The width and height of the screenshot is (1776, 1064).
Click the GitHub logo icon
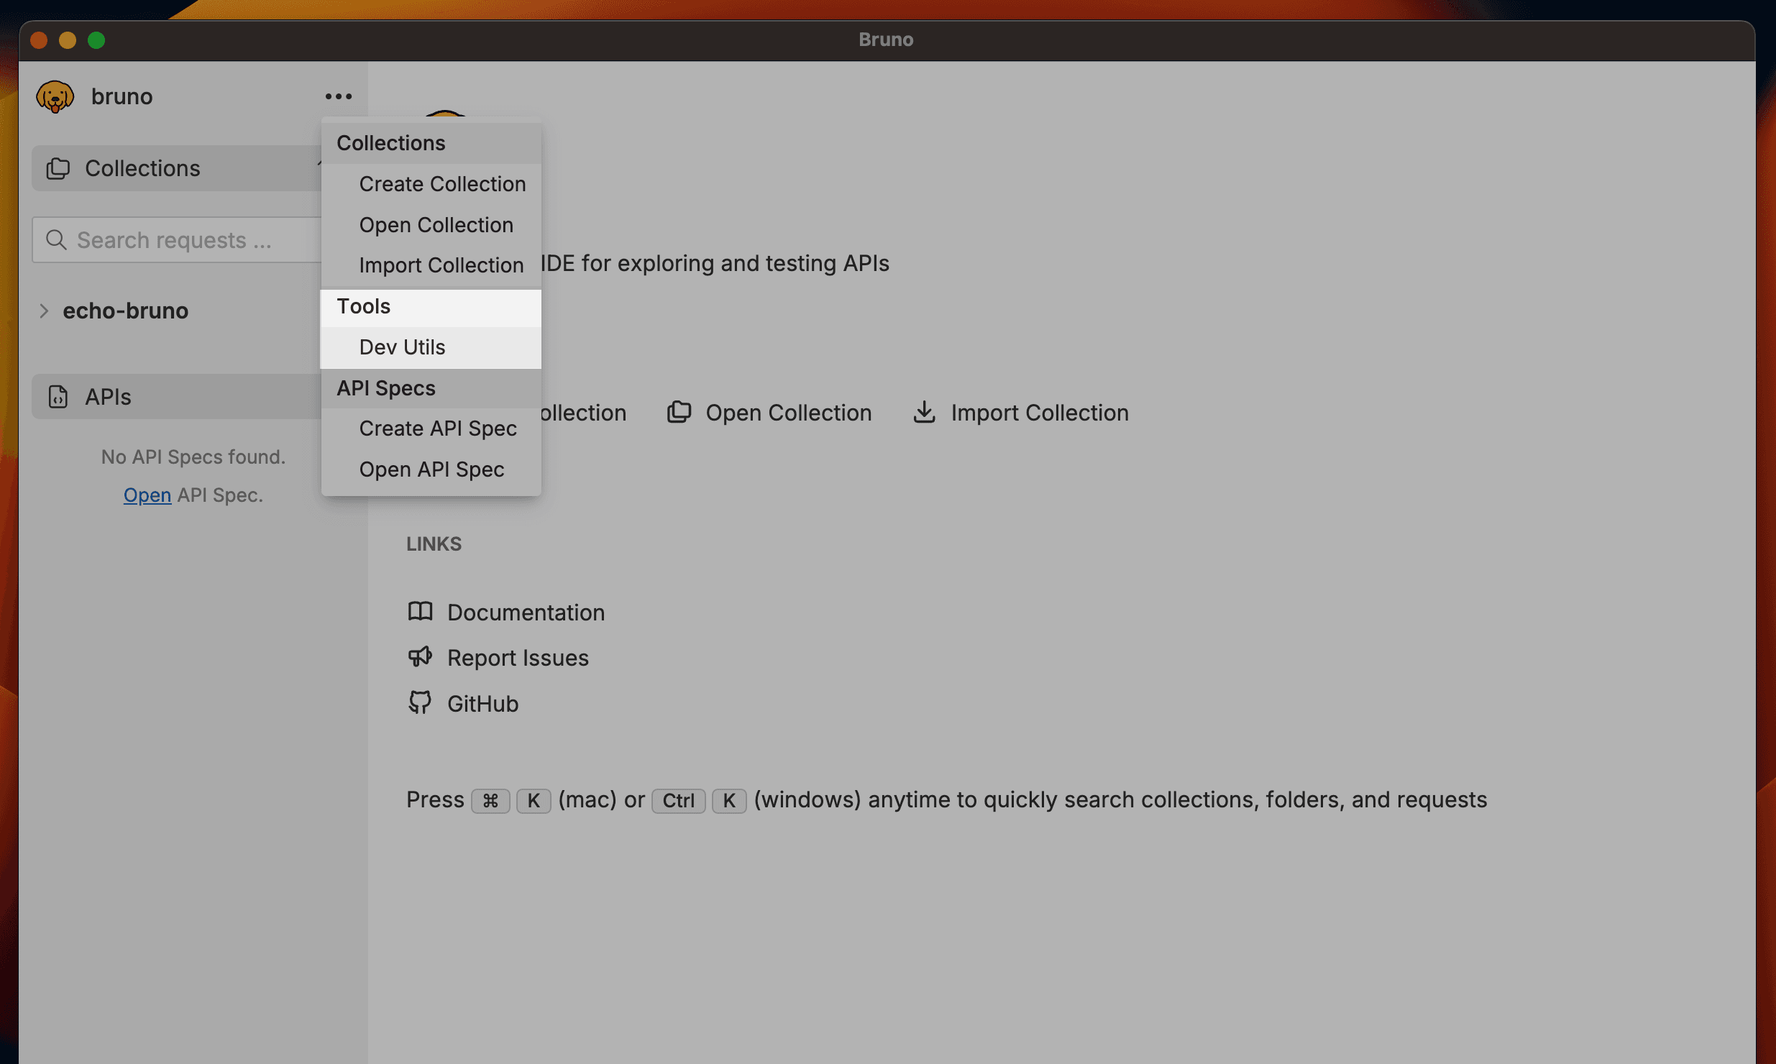point(420,703)
